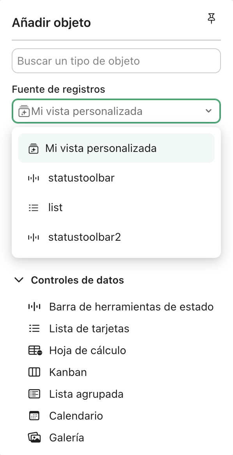Click the Kanban board icon
Screen dimensions: 233x455
[x=34, y=372]
